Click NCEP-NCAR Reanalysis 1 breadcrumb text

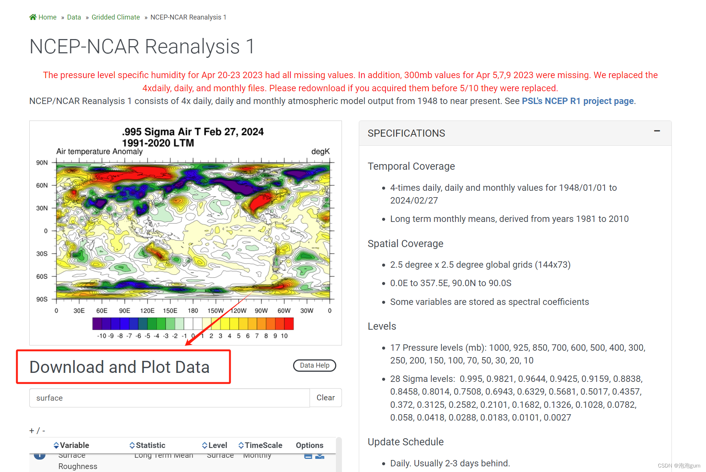click(188, 17)
